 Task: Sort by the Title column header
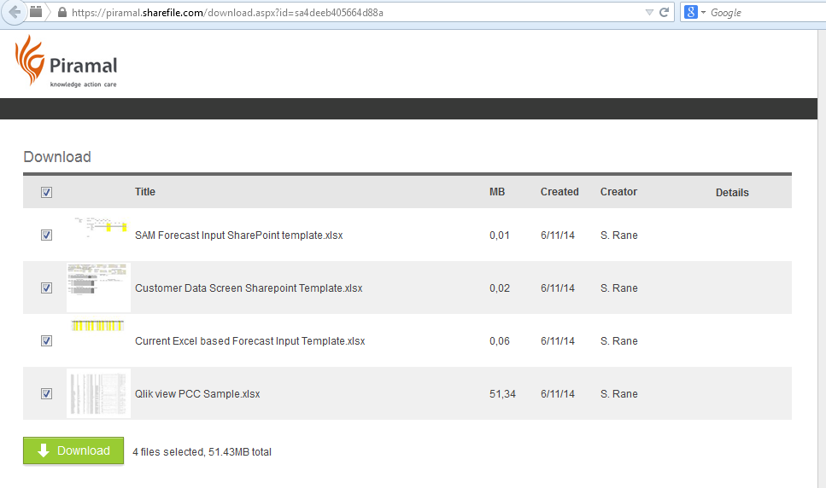click(x=145, y=192)
